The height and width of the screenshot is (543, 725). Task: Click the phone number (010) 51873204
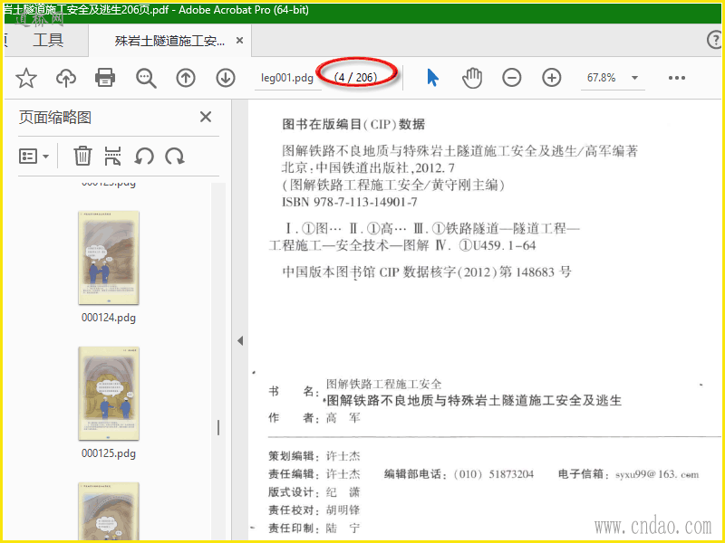[493, 474]
